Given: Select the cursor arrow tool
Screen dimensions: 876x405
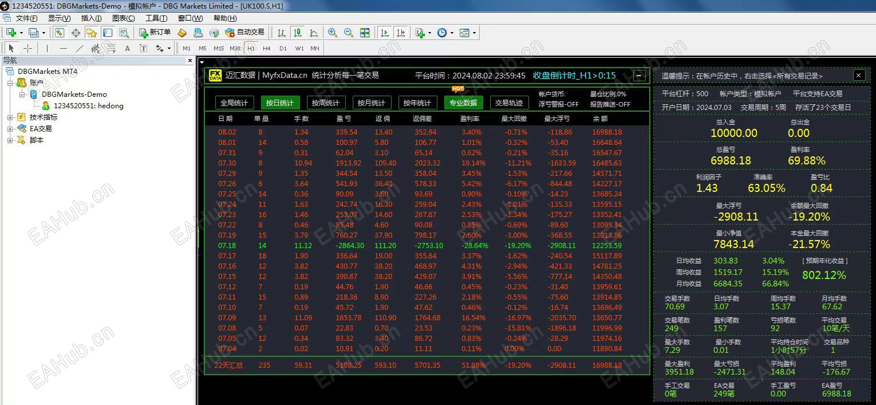Looking at the screenshot, I should [11, 48].
